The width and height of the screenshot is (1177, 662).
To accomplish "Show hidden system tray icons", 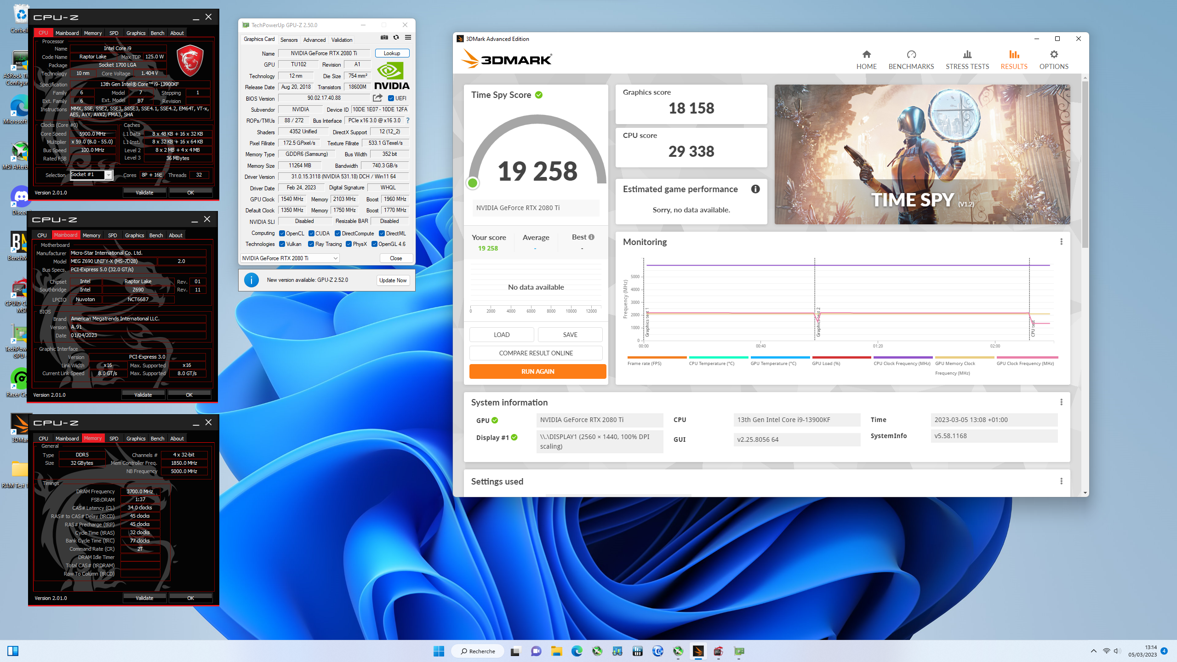I will 1094,651.
